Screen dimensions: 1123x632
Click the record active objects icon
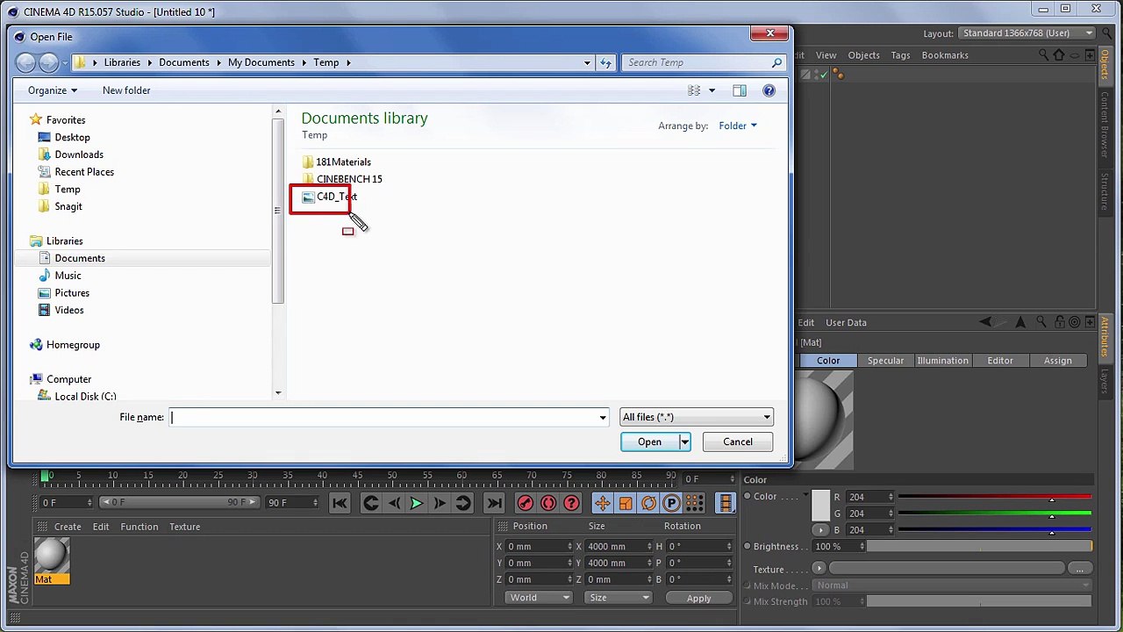coord(525,503)
